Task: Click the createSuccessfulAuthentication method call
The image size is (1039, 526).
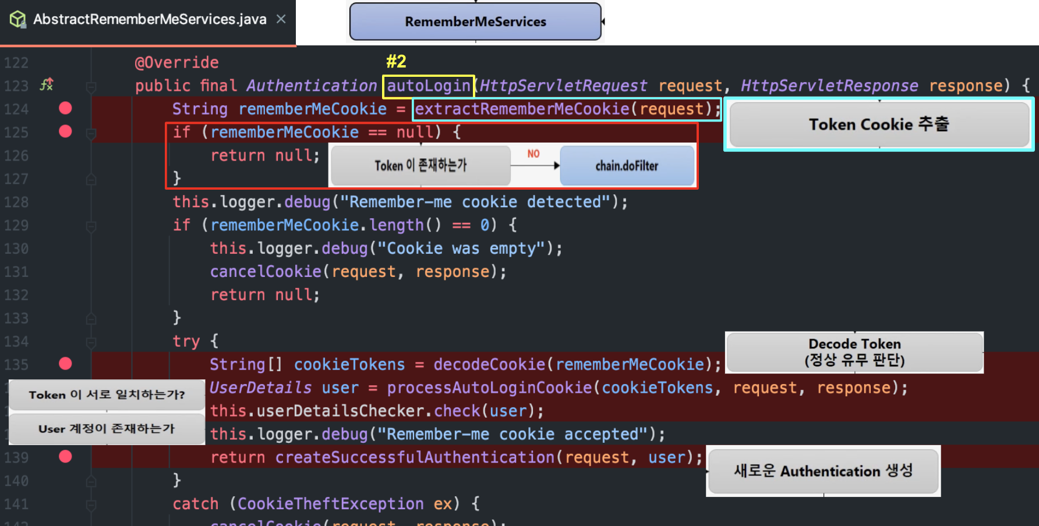Action: [x=415, y=458]
